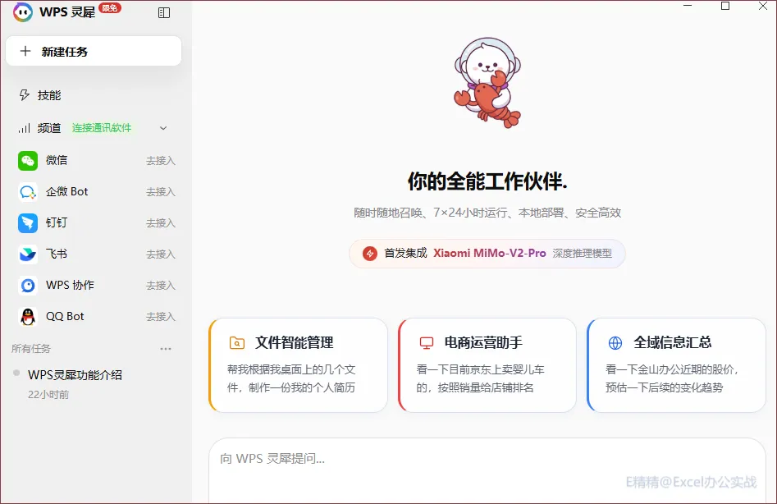The height and width of the screenshot is (504, 777).
Task: Click 去接入 for QQ Bot
Action: coord(161,317)
